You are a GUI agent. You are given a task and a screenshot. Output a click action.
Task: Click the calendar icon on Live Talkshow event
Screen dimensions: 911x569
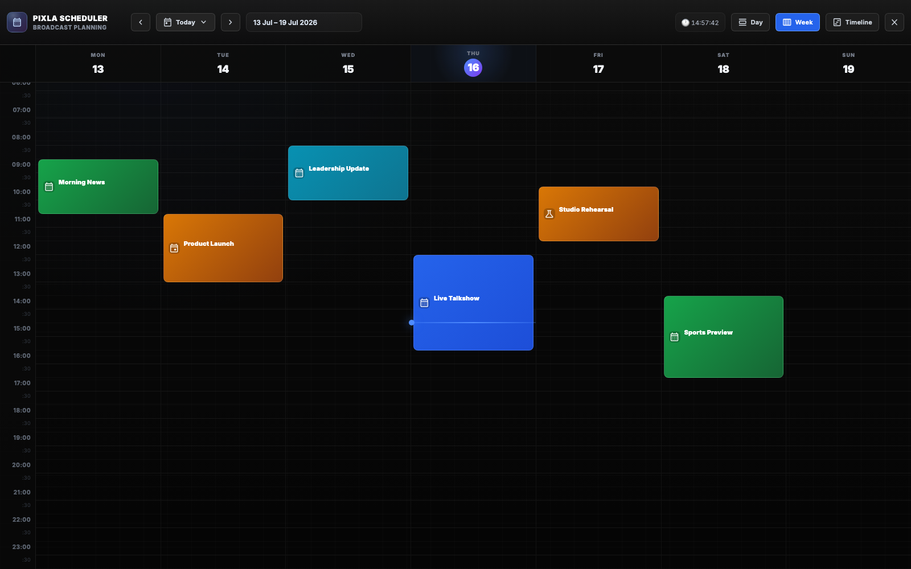pyautogui.click(x=424, y=303)
